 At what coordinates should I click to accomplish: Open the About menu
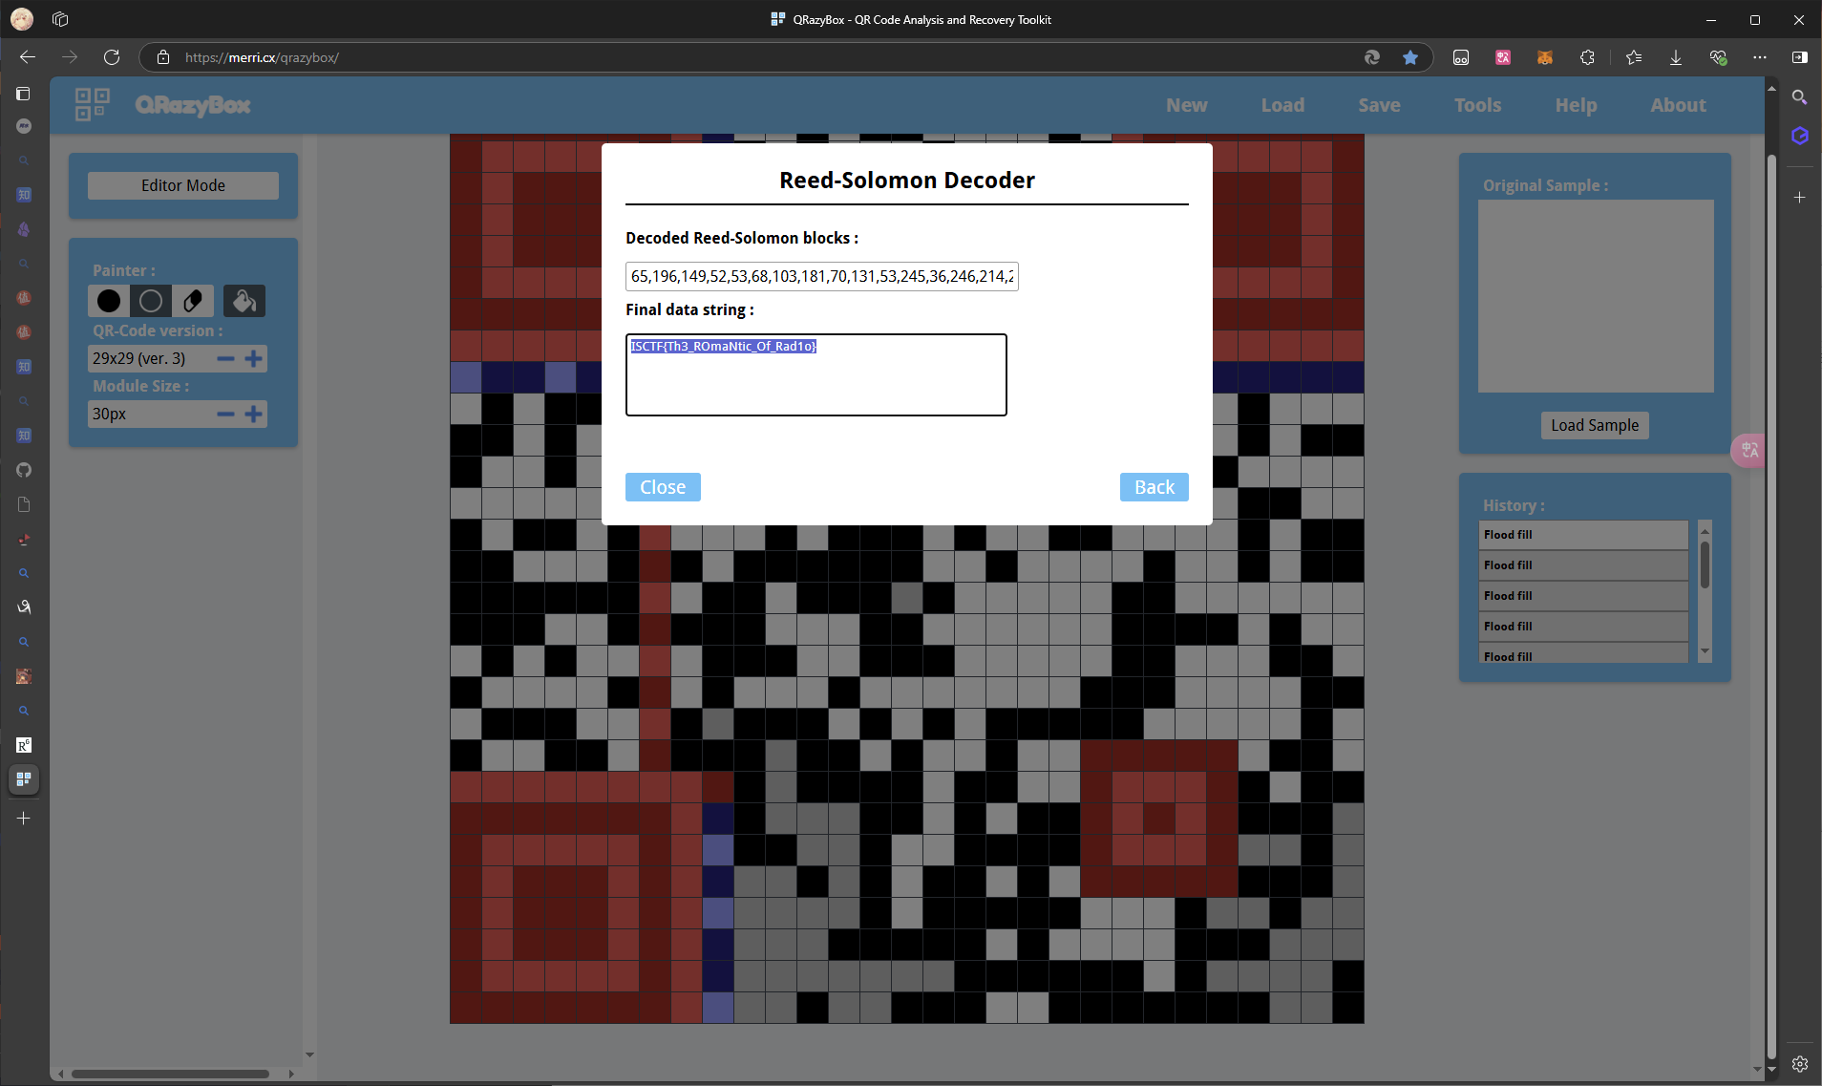click(x=1678, y=105)
